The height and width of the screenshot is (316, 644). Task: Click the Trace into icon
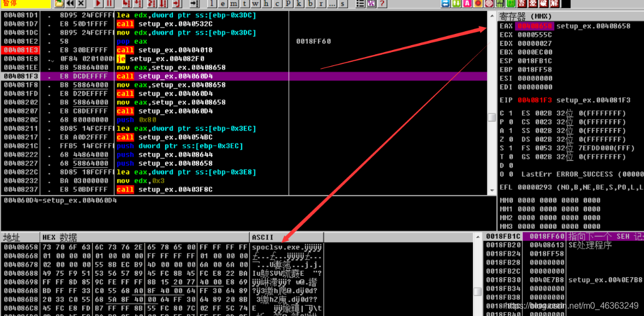click(152, 4)
